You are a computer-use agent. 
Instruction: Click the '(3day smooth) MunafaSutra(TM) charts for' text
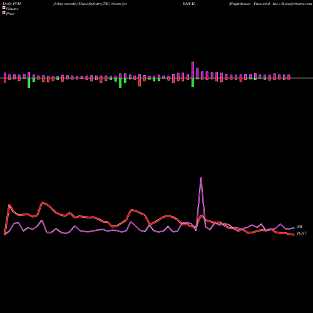tap(90, 4)
